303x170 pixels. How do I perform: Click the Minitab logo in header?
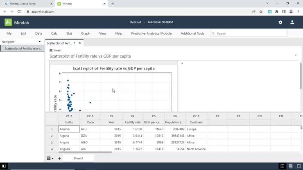pyautogui.click(x=8, y=22)
